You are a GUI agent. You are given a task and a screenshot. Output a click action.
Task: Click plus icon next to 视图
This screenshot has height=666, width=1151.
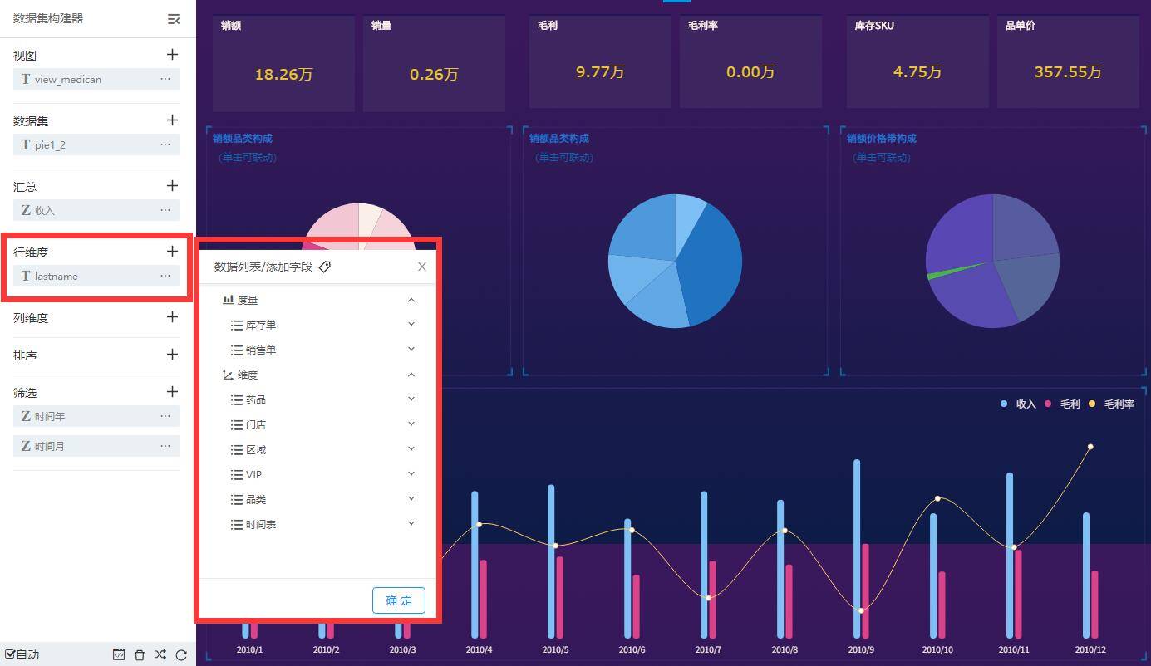click(172, 55)
